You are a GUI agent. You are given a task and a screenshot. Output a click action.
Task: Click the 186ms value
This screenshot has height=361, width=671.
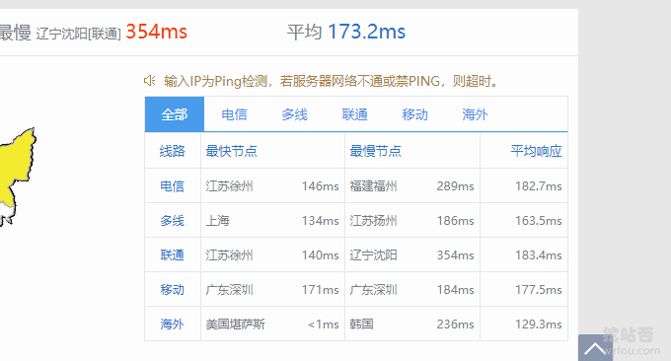point(455,221)
